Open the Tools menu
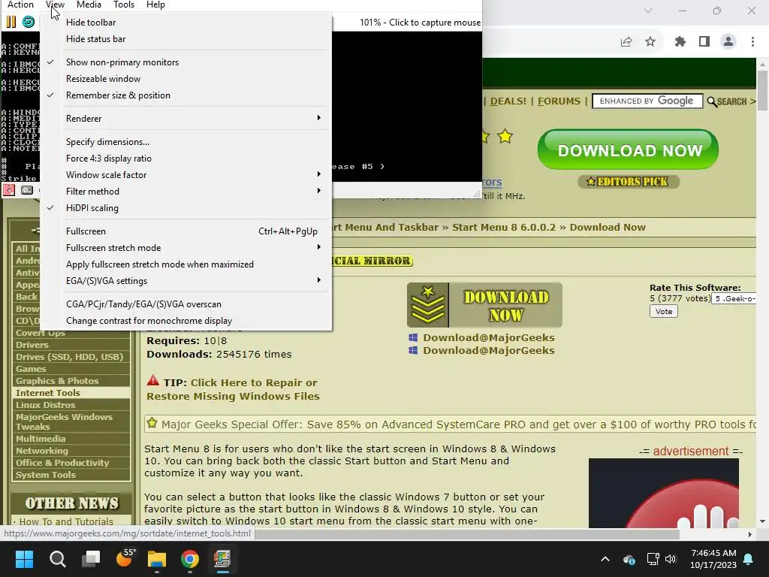Screen dimensions: 769x577 (x=124, y=5)
